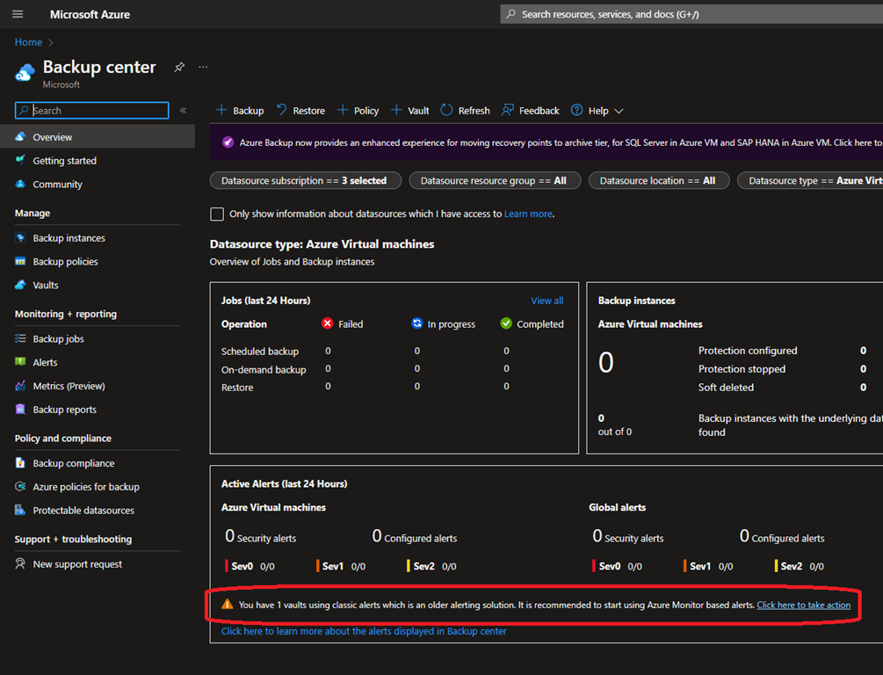Click the top Azure global search bar
The height and width of the screenshot is (675, 883).
tap(691, 14)
